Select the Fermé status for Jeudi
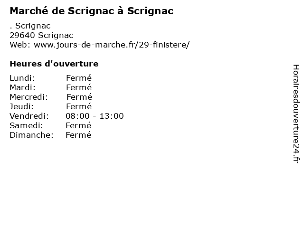The width and height of the screenshot is (304, 228). click(x=79, y=106)
